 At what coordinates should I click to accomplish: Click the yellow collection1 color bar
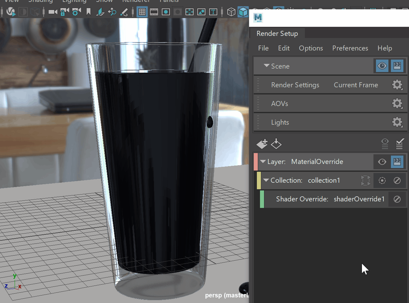[259, 180]
